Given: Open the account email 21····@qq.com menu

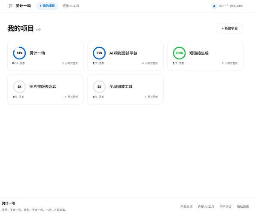Looking at the screenshot, I should 231,6.
